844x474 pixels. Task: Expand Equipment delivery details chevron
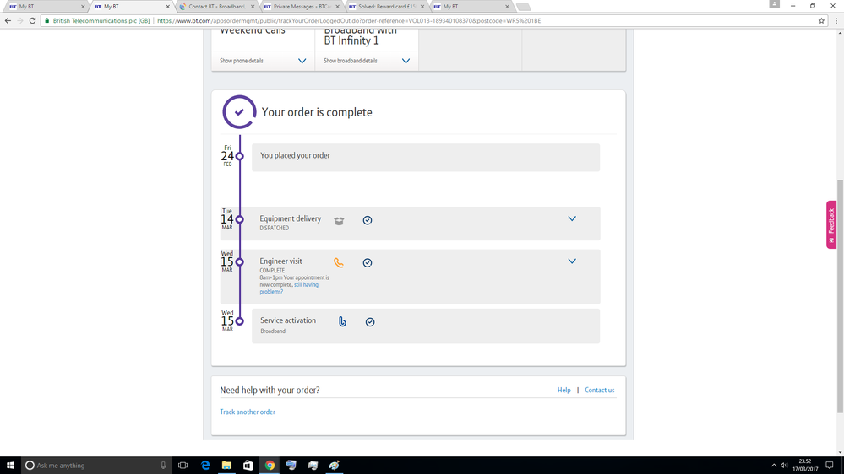click(572, 218)
